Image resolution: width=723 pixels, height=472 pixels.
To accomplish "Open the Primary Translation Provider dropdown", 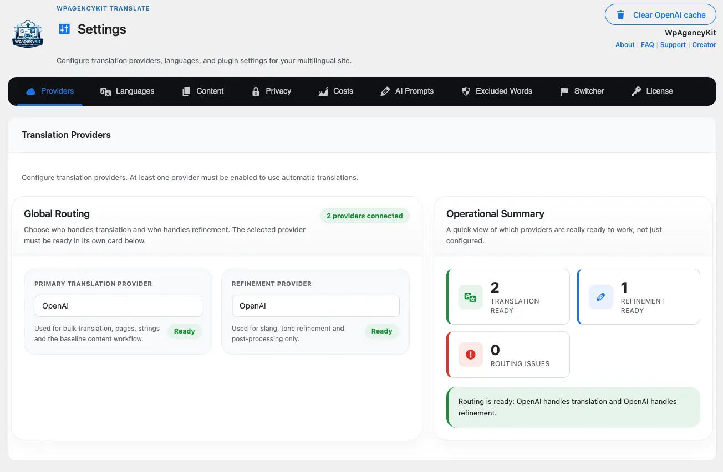I will pyautogui.click(x=118, y=306).
